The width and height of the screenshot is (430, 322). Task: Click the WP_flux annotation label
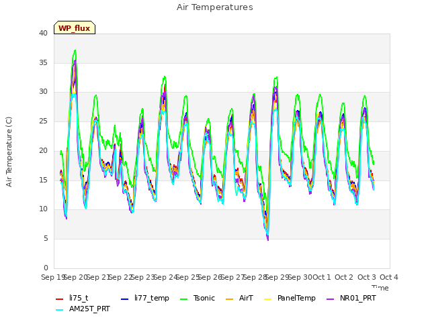pyautogui.click(x=75, y=28)
